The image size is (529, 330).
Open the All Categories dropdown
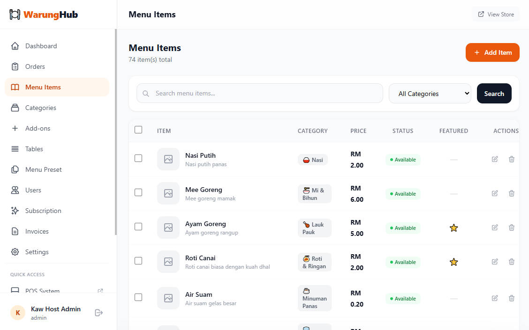click(x=430, y=94)
